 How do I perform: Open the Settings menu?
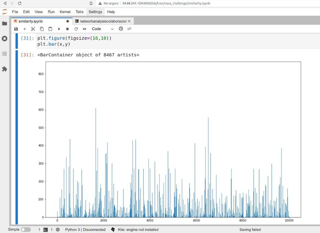95,12
